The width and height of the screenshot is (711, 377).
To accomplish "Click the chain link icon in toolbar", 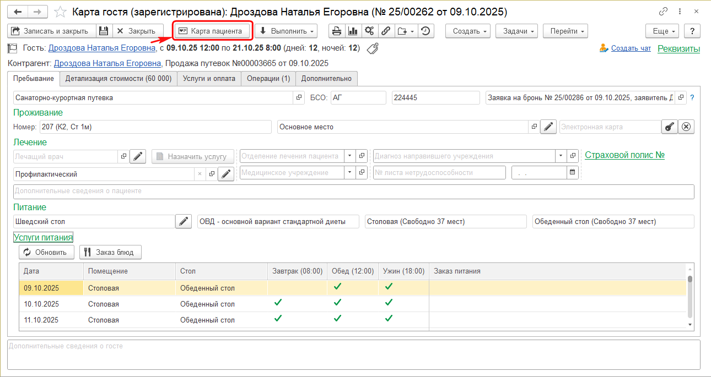I will [386, 31].
